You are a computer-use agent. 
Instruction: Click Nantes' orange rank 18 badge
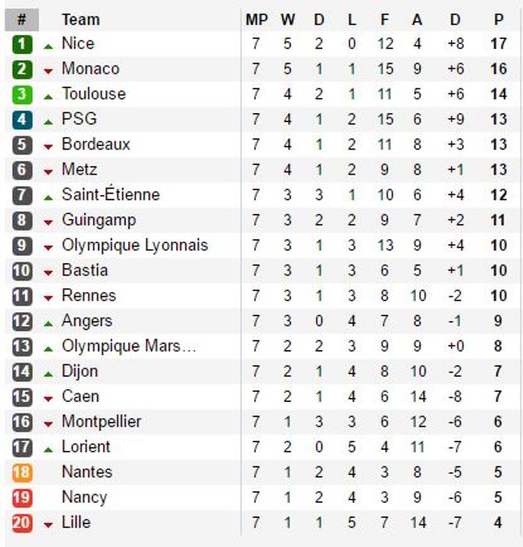pyautogui.click(x=22, y=472)
